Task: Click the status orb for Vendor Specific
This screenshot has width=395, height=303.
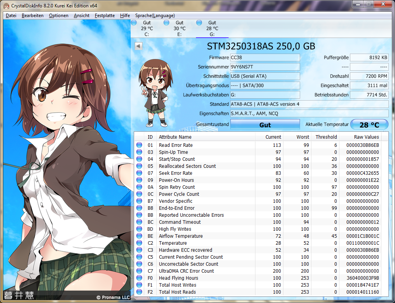Action: pos(139,201)
